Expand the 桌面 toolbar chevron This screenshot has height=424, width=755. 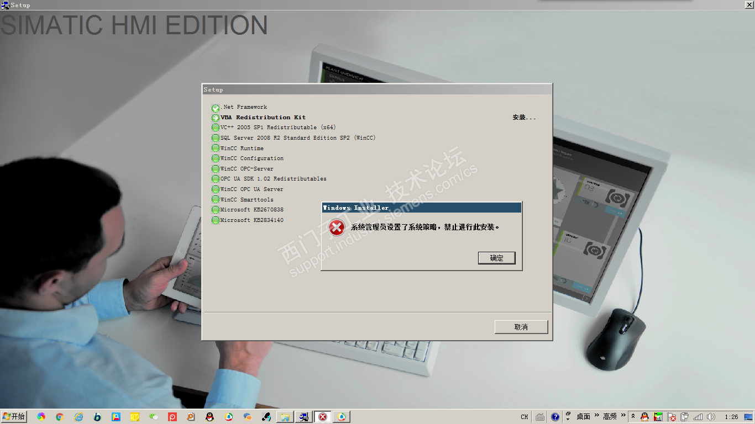[x=596, y=415]
